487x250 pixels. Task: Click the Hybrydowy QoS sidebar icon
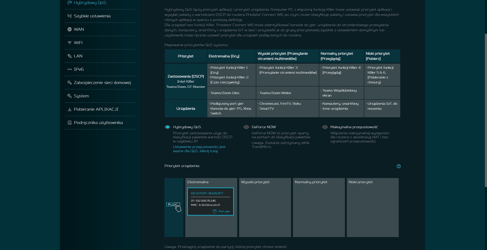pos(69,3)
